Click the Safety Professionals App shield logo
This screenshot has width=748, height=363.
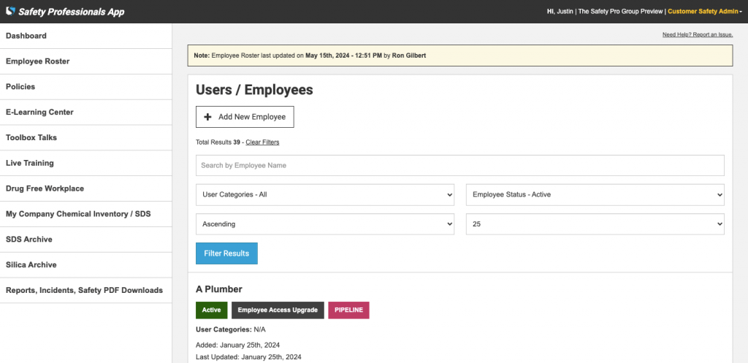click(10, 12)
